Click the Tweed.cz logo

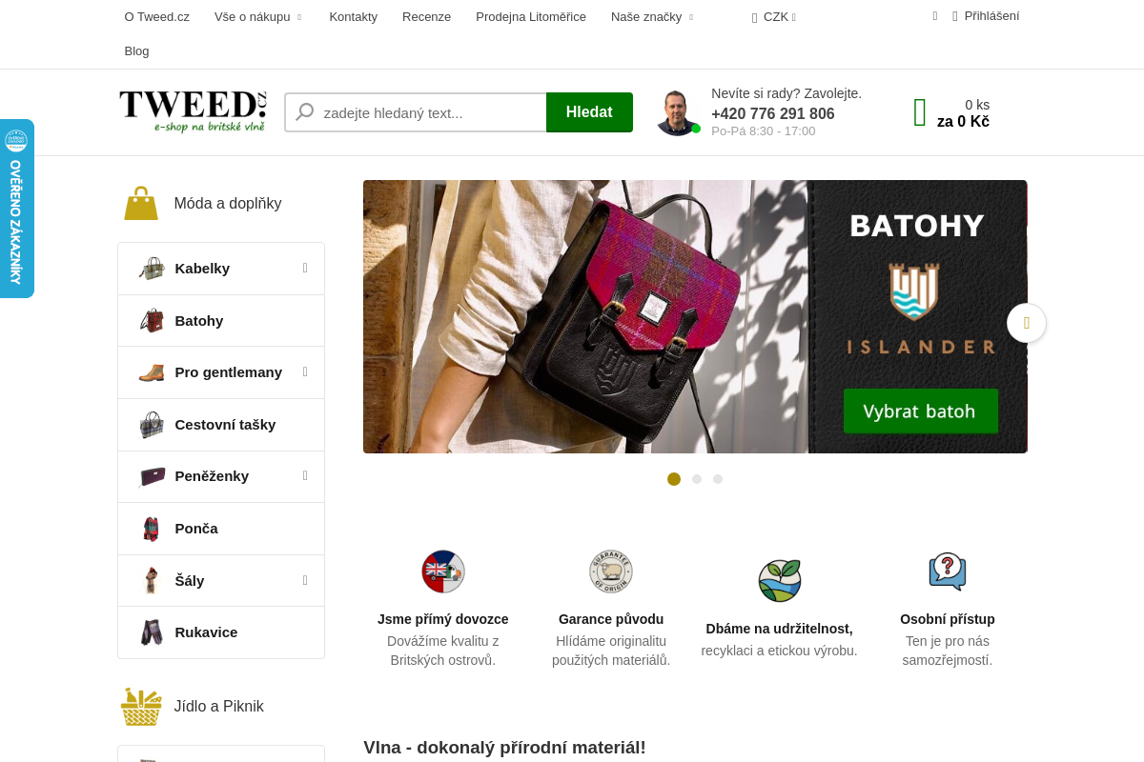point(193,111)
